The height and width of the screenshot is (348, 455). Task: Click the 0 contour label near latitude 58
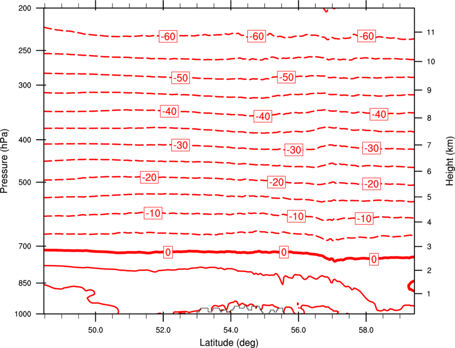(374, 259)
